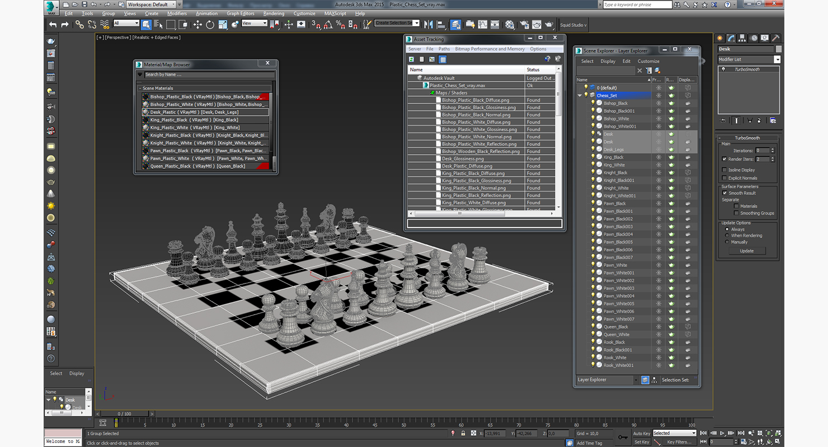
Task: Open the Render Setup teapot icon
Action: [524, 25]
